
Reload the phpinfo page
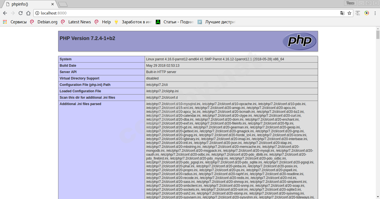[21, 13]
